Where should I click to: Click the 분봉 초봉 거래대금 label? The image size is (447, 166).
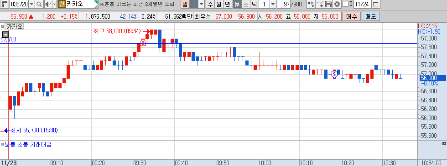pyautogui.click(x=28, y=145)
